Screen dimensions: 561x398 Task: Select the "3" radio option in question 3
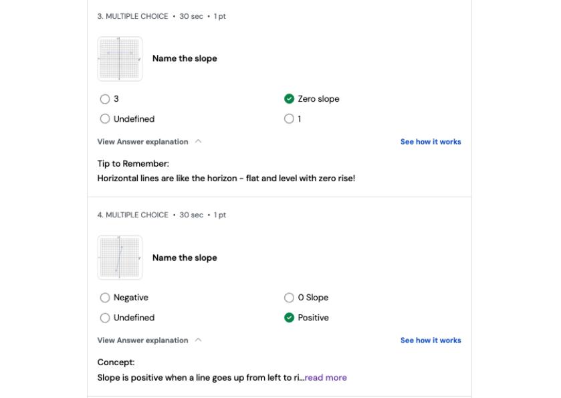[105, 99]
